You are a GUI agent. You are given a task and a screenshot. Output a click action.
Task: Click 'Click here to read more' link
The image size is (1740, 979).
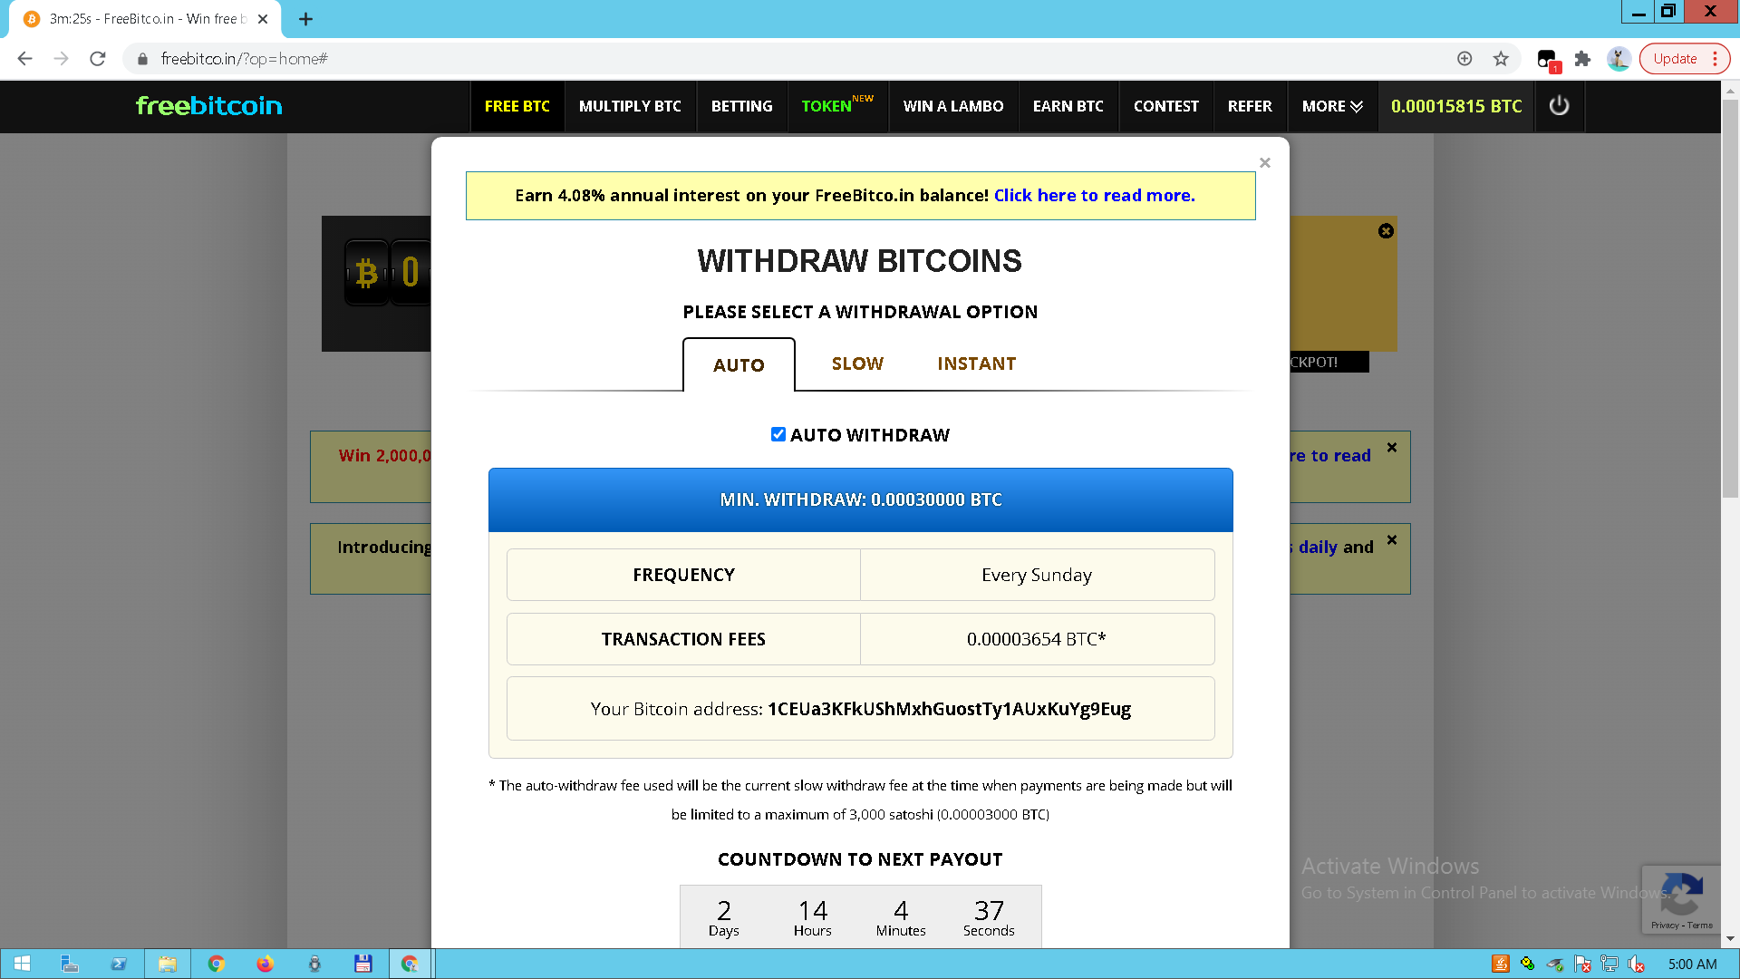pos(1094,196)
